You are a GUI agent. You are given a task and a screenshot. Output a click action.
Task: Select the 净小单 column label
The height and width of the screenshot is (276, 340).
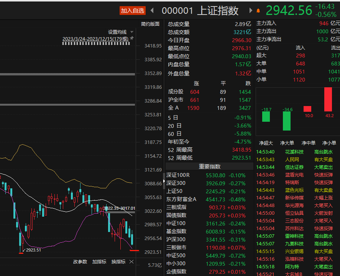[x=329, y=143]
